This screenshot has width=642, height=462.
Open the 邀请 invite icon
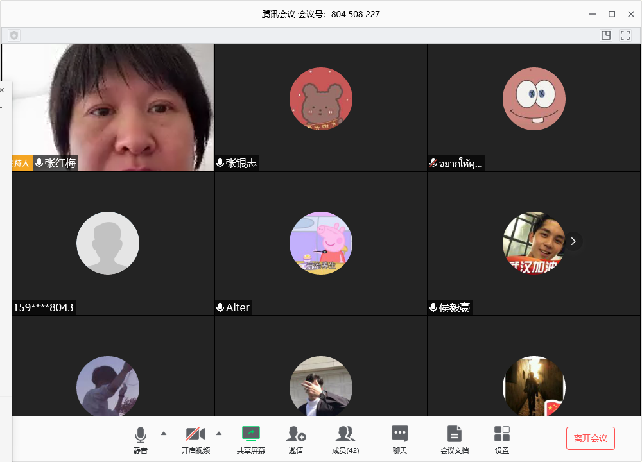pos(296,439)
